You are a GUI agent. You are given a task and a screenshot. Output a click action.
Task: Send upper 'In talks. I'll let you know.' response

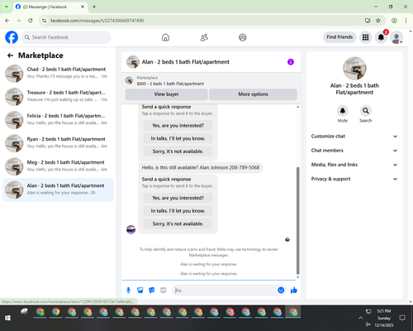[178, 138]
